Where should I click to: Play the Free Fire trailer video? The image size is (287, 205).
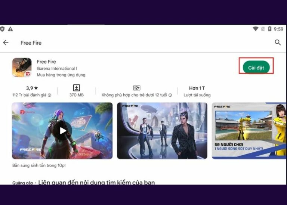click(62, 131)
